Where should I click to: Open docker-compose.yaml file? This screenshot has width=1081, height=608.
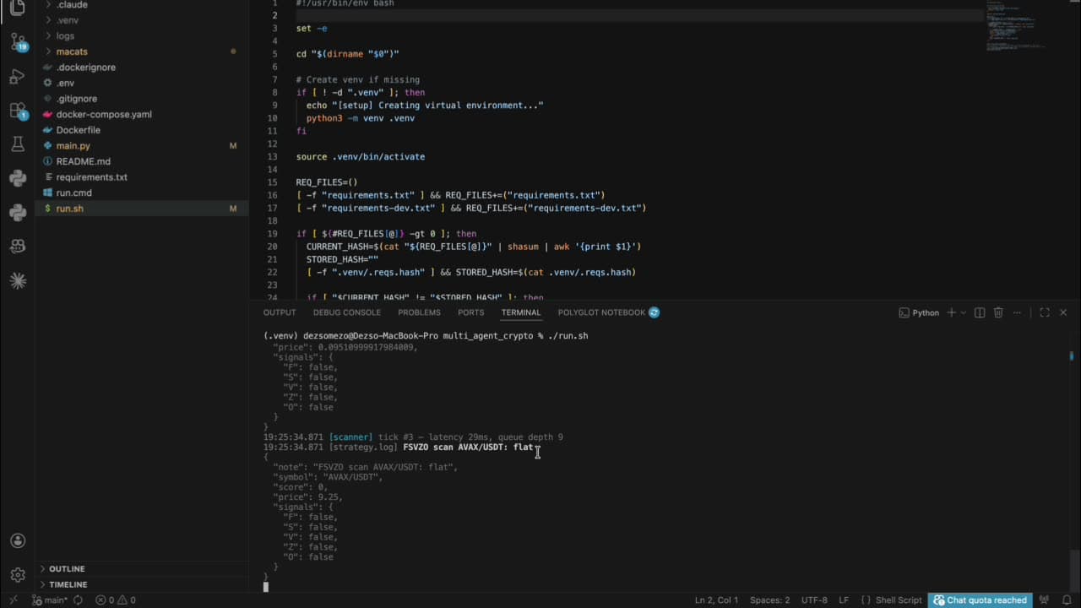142,114
